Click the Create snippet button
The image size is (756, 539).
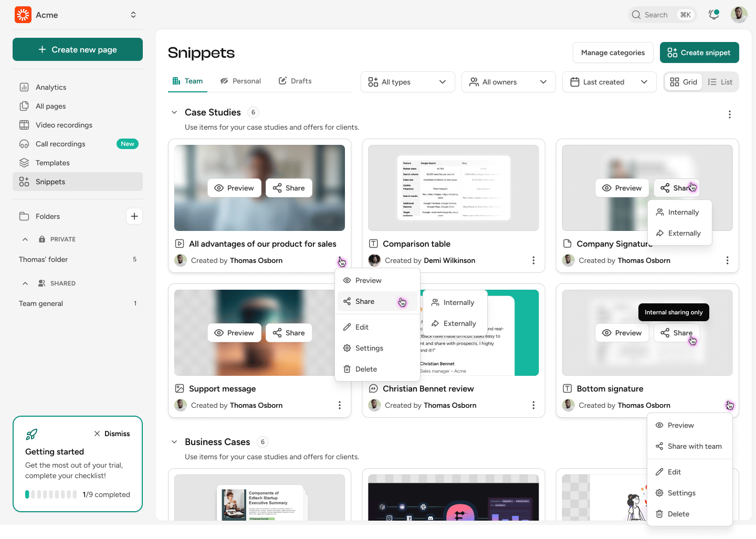click(x=699, y=52)
